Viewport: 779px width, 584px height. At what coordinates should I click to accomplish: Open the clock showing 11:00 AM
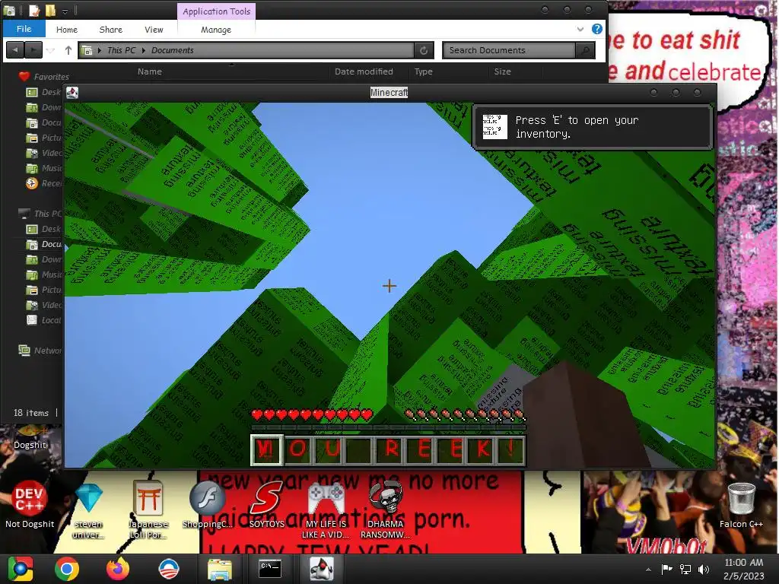coord(744,569)
